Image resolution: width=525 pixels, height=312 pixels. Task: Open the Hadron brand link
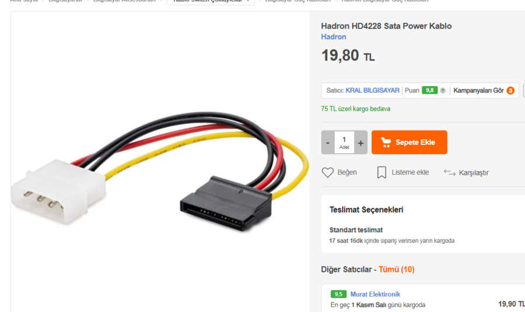click(x=334, y=37)
